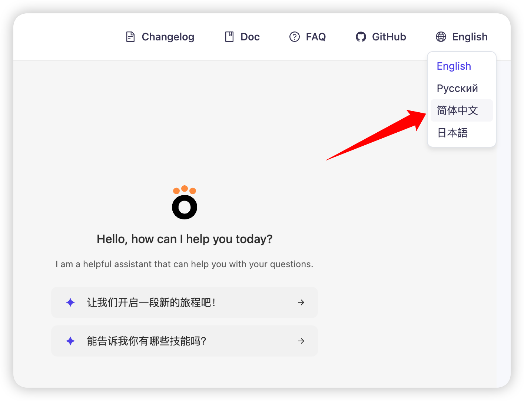This screenshot has height=401, width=524.
Task: Choose Русский from the language list
Action: [x=457, y=89]
